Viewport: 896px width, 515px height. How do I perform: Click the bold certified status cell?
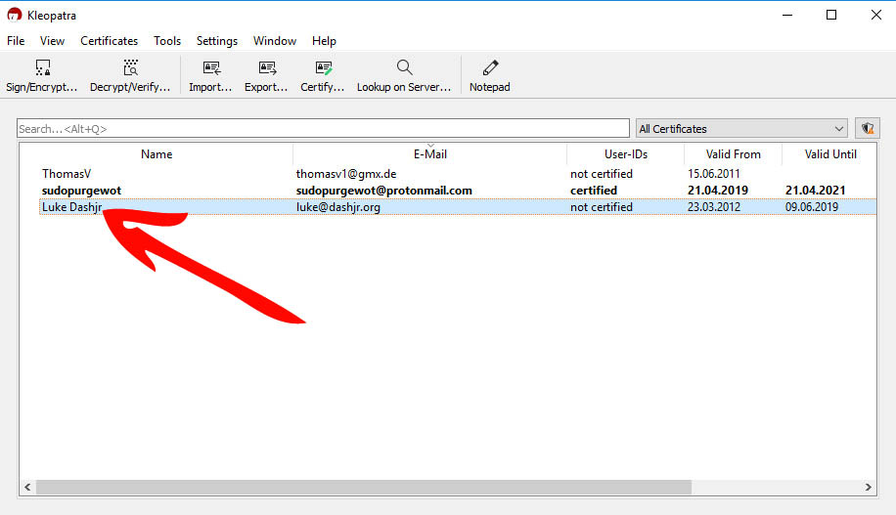[x=594, y=191]
